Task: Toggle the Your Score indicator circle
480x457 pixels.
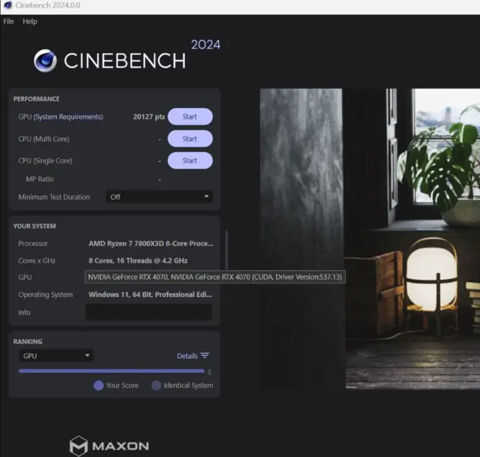Action: tap(99, 385)
